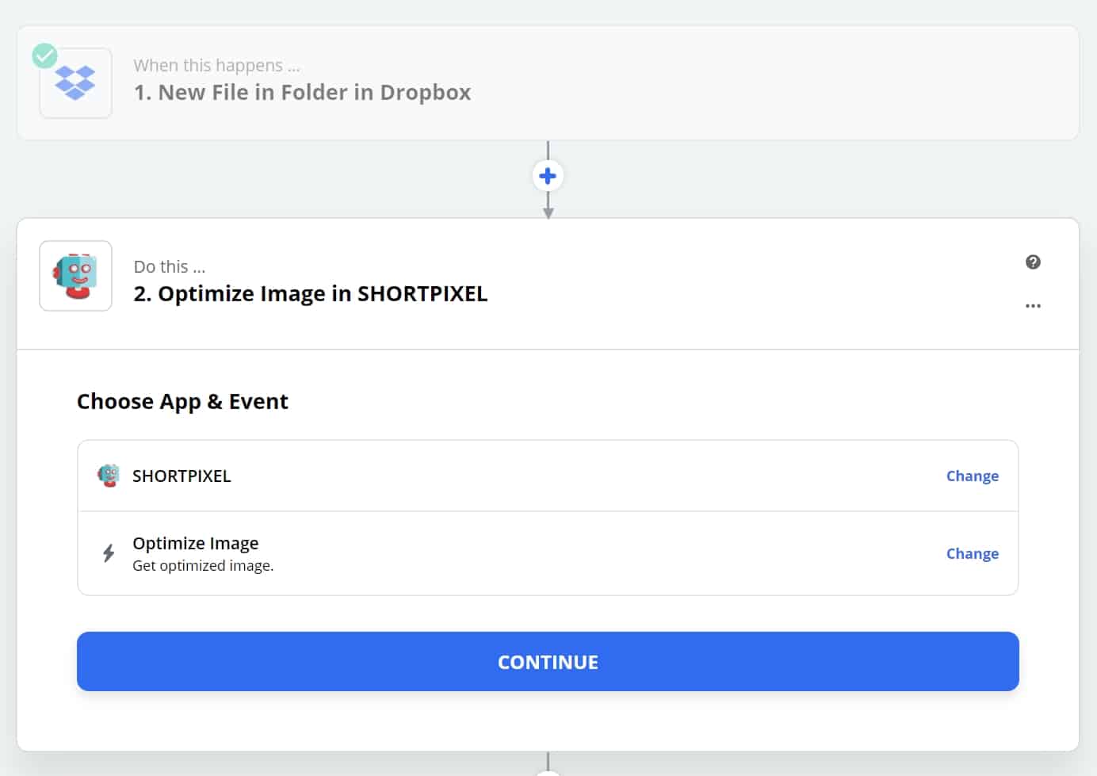
Task: Change the Optimize Image event
Action: point(972,553)
